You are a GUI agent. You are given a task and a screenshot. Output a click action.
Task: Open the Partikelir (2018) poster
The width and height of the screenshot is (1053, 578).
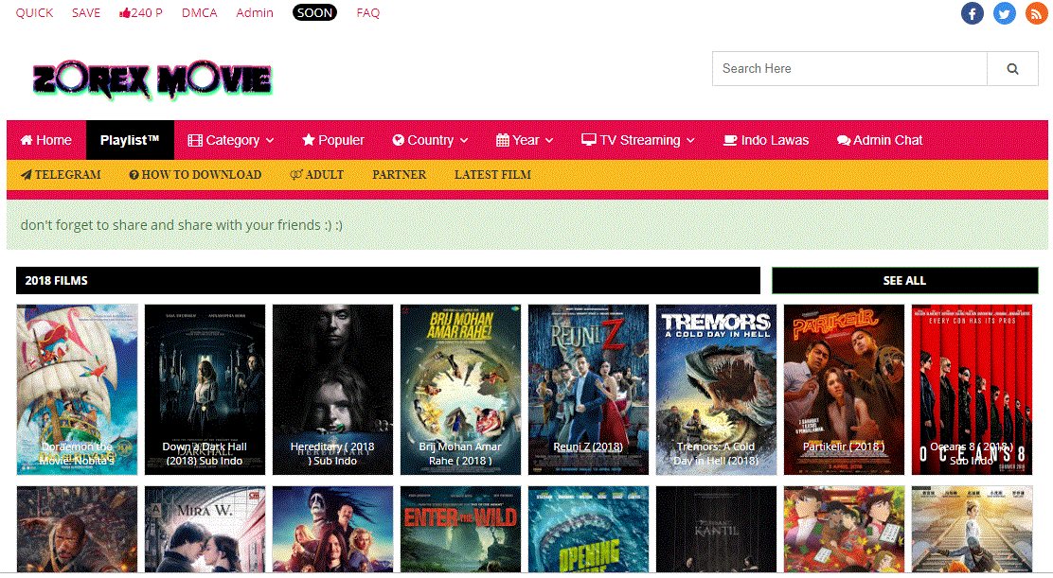coord(844,390)
